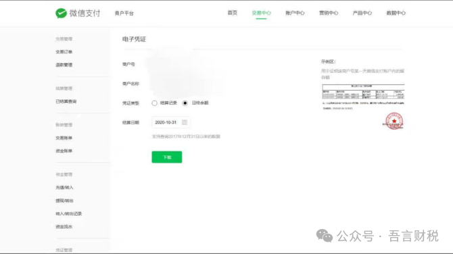Image resolution: width=453 pixels, height=254 pixels.
Task: Open the 首页 navigation tab
Action: pos(233,13)
